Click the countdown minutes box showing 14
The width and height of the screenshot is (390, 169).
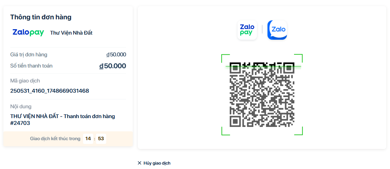88,138
